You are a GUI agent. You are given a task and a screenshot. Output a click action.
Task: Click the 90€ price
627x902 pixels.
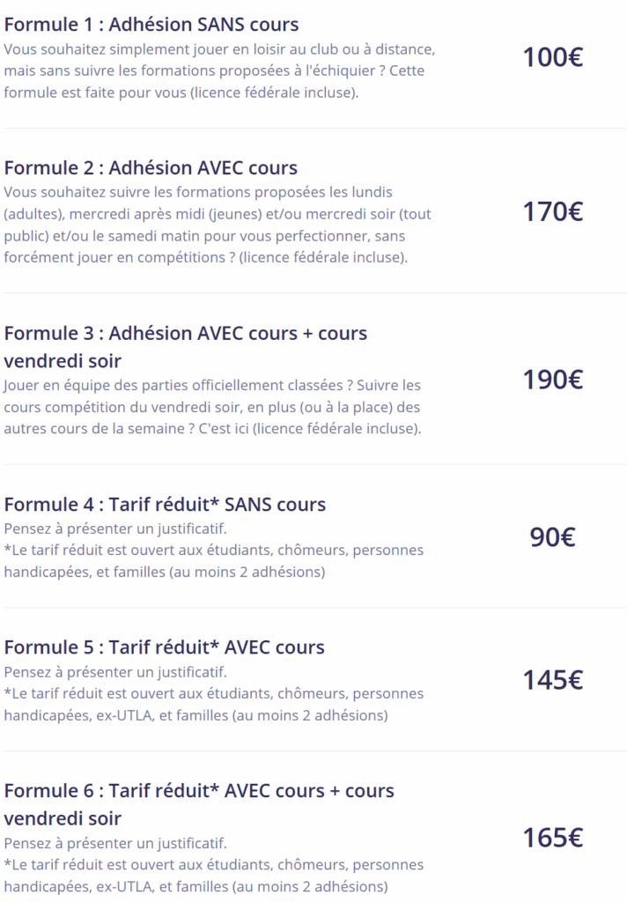coord(552,537)
